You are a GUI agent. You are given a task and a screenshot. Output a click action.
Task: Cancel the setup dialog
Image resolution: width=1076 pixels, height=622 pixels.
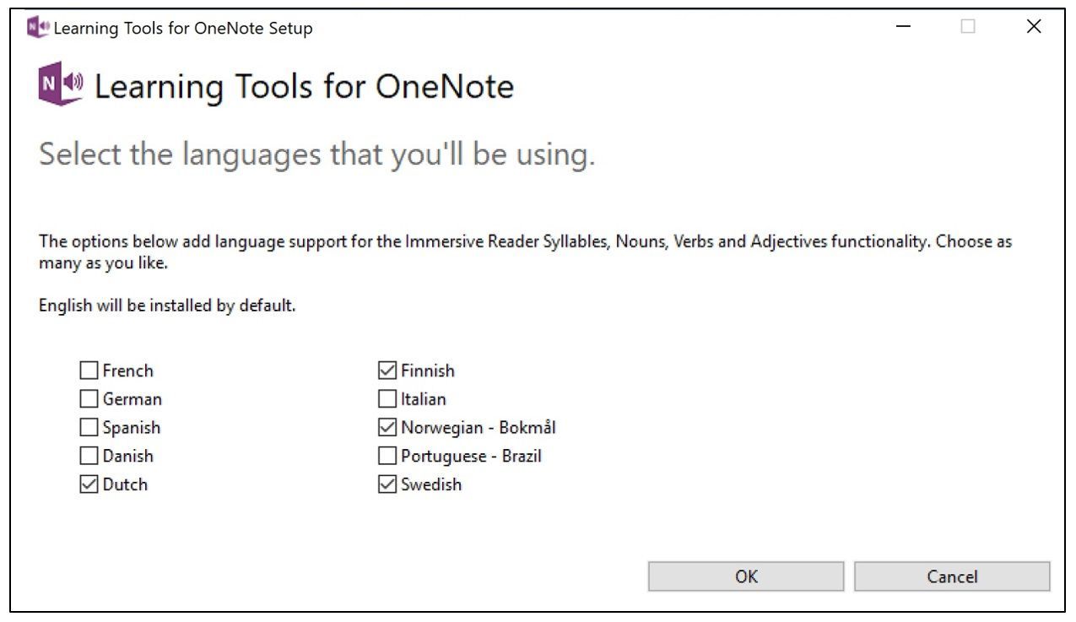click(x=953, y=576)
